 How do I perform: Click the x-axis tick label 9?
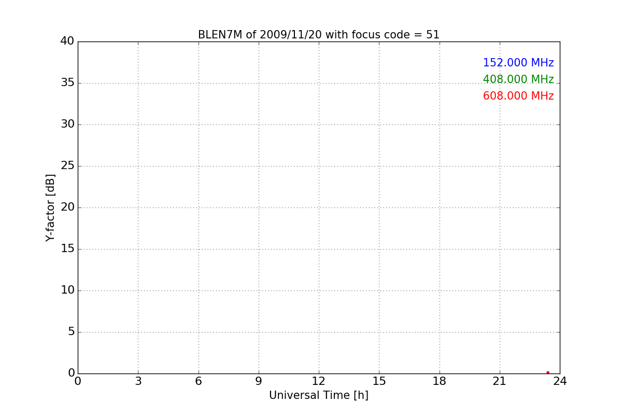coord(259,381)
